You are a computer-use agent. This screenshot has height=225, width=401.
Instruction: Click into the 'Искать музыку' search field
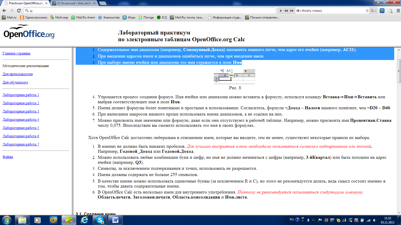[333, 11]
